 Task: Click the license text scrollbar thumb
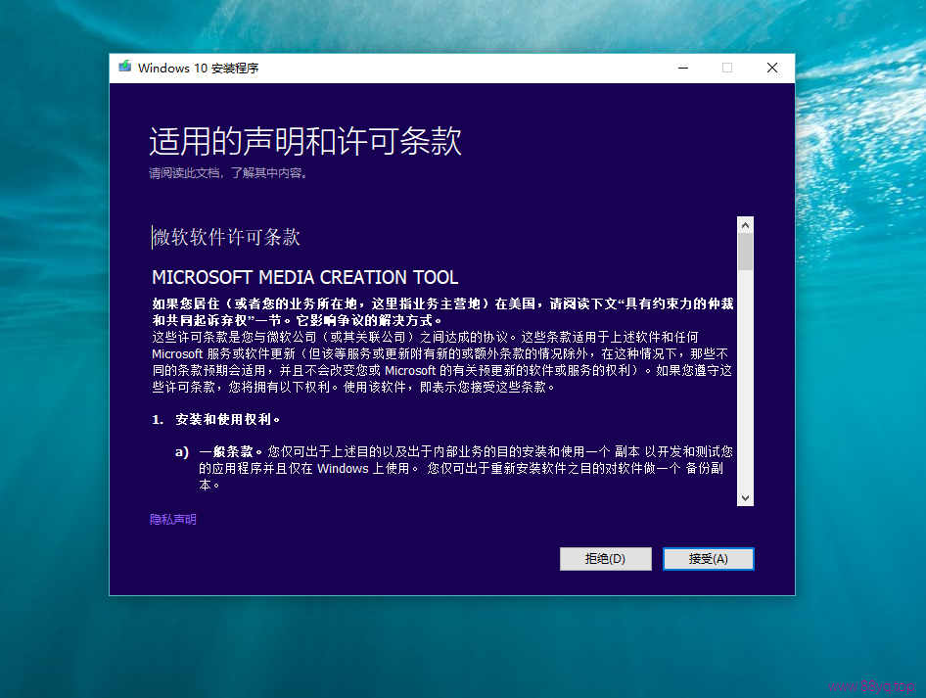[745, 252]
